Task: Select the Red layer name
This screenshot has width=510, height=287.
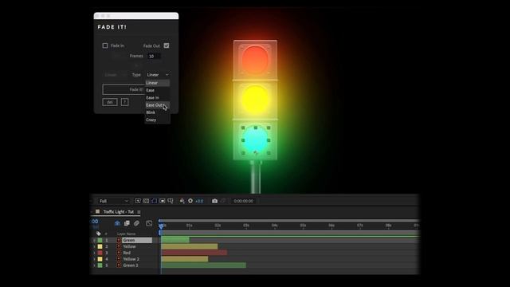Action: (x=127, y=253)
